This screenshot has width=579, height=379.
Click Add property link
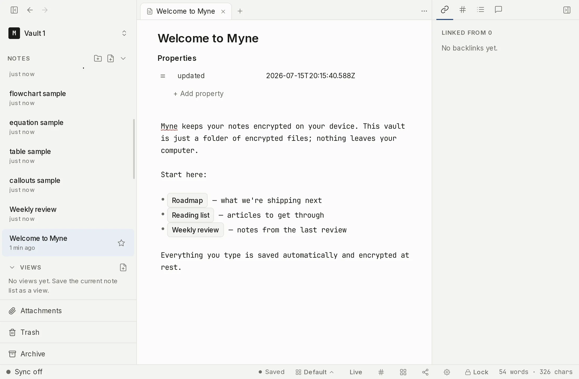pos(198,94)
